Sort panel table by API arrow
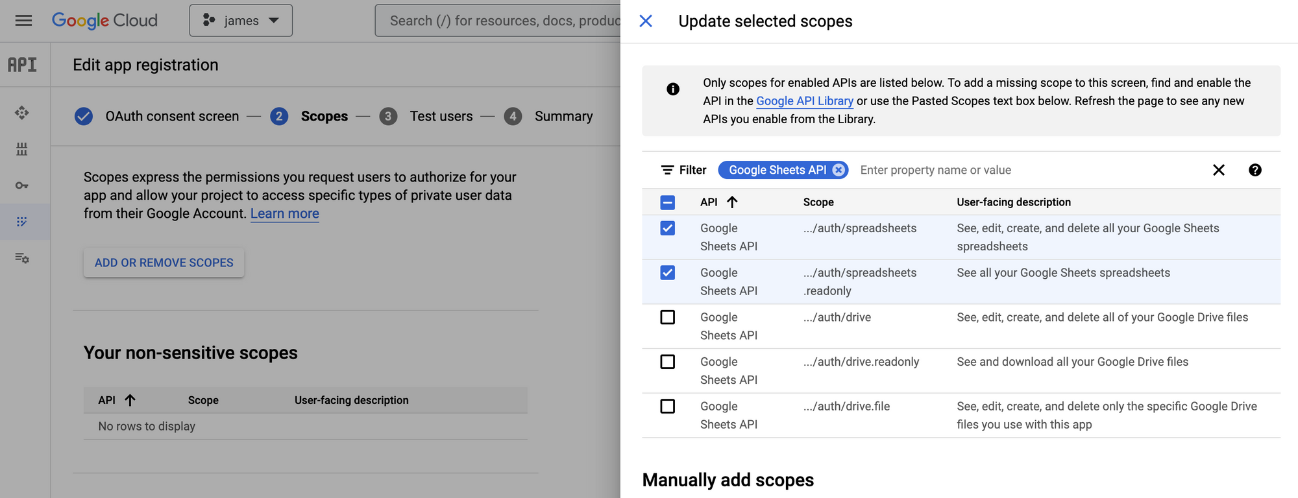Viewport: 1298px width, 498px height. coord(732,202)
